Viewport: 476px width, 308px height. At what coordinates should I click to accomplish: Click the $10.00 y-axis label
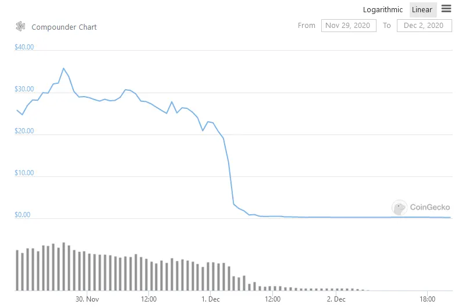pyautogui.click(x=24, y=173)
